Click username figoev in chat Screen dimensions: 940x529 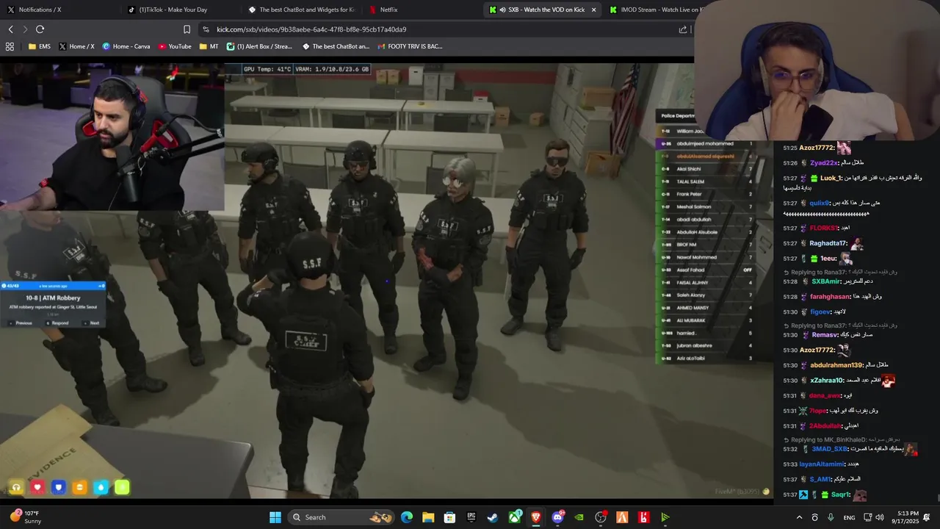[820, 312]
